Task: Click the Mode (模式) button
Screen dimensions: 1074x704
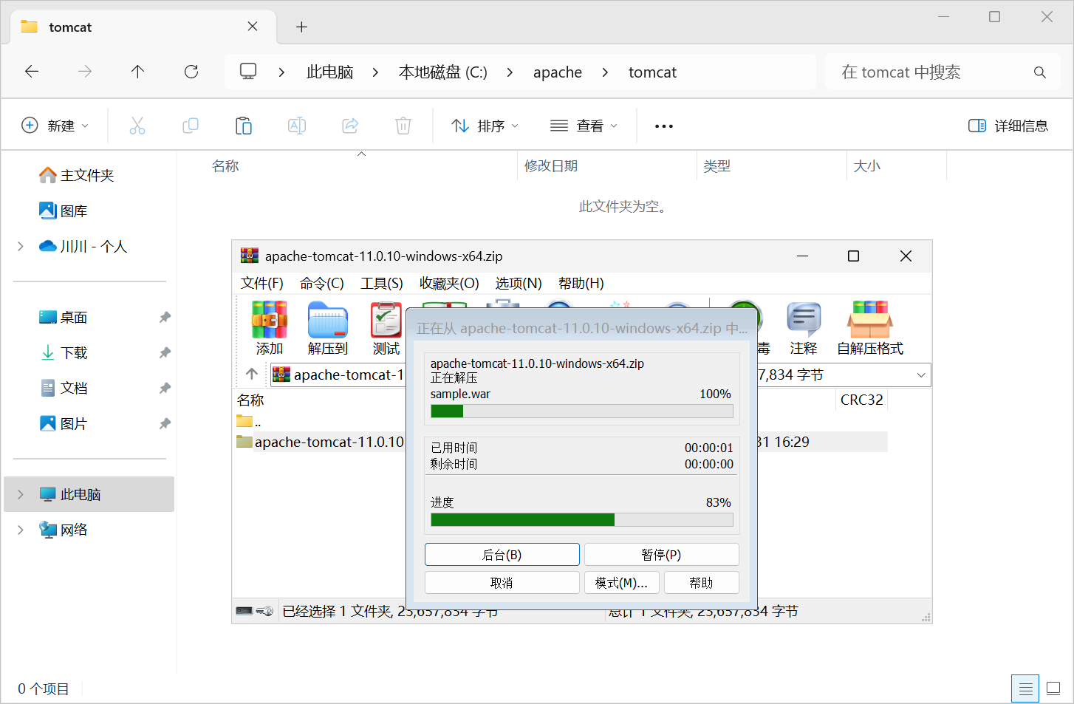Action: [x=622, y=583]
